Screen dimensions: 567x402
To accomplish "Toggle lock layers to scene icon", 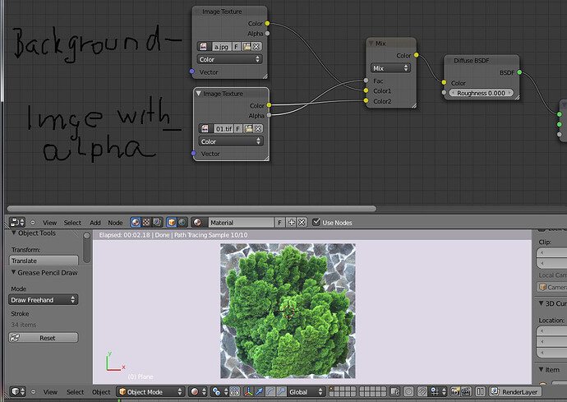I will 395,391.
